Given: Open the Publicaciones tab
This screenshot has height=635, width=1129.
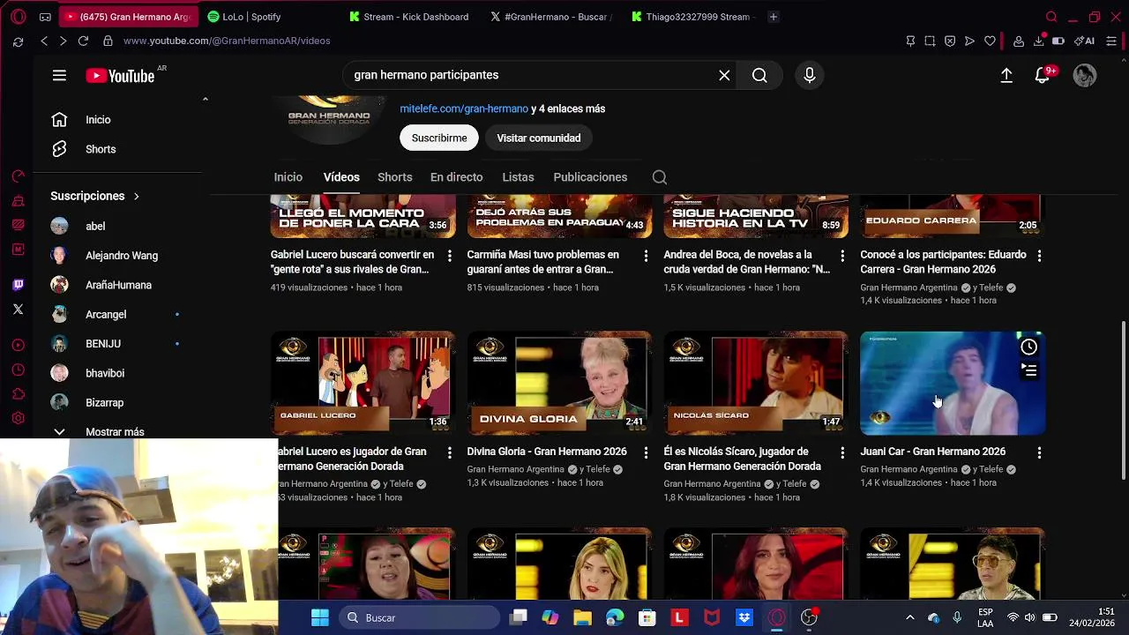Looking at the screenshot, I should (x=590, y=177).
